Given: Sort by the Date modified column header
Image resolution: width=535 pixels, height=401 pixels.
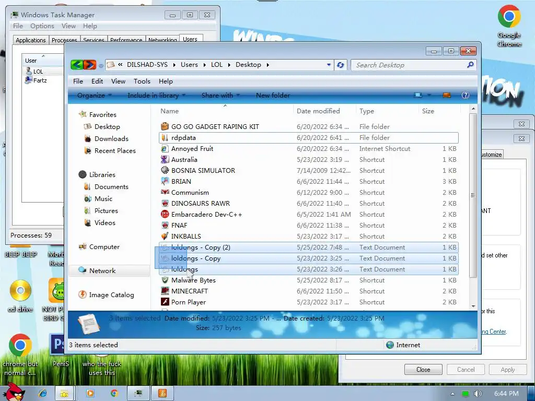Looking at the screenshot, I should click(x=324, y=111).
